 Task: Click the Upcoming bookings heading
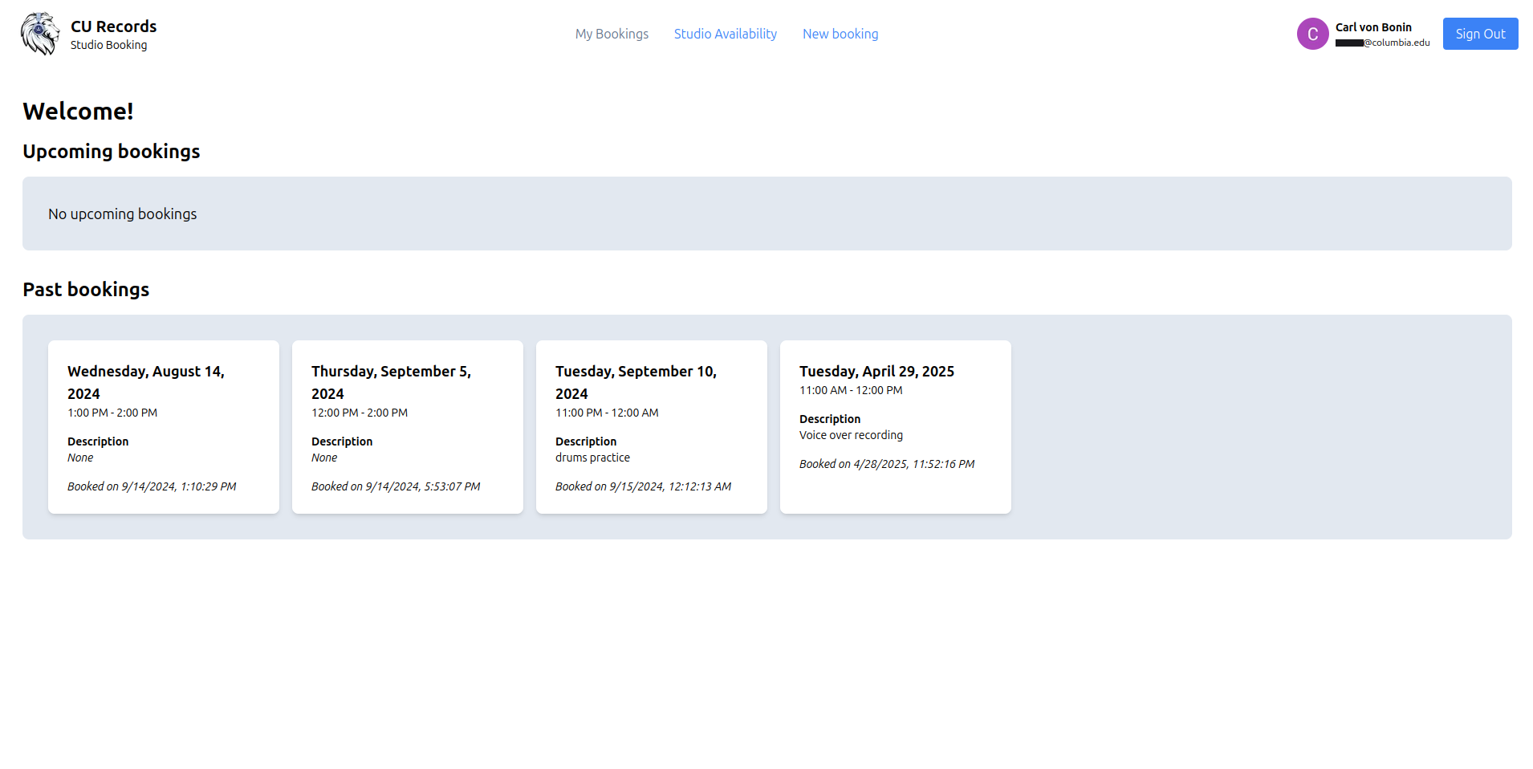point(112,151)
